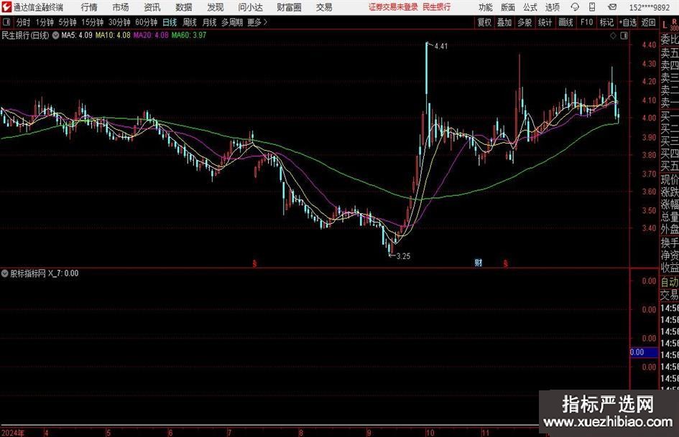The width and height of the screenshot is (679, 437).
Task: Toggle the side panel icon at chart top right
Action: 624,35
